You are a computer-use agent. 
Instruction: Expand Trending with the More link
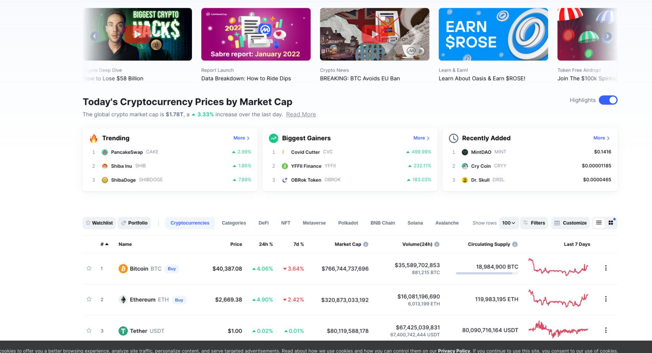(x=241, y=138)
